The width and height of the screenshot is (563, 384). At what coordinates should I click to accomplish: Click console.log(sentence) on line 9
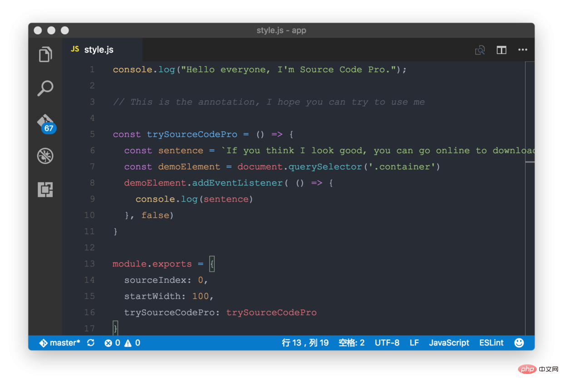(x=194, y=199)
